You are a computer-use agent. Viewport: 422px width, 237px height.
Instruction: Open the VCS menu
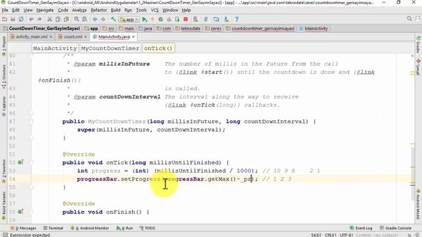(154, 11)
